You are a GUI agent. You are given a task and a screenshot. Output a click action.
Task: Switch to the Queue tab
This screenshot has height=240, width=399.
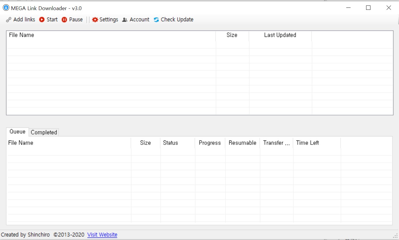(x=18, y=132)
